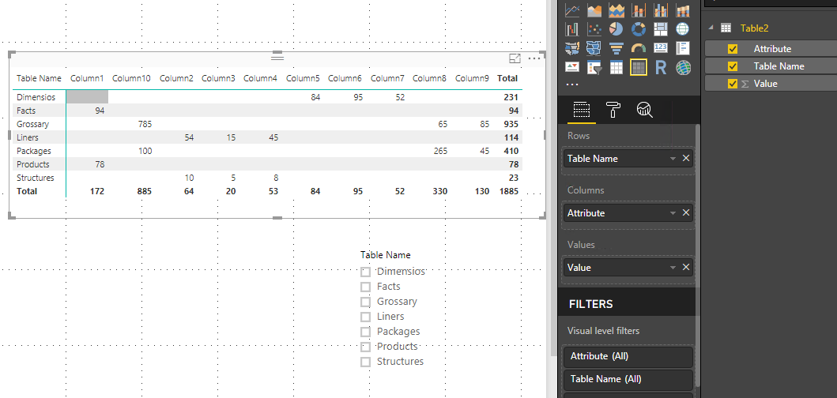This screenshot has width=837, height=398.
Task: Click the Total column header in matrix
Action: click(507, 78)
